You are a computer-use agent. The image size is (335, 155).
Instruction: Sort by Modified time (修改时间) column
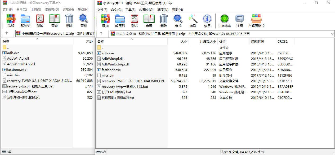click(263, 42)
